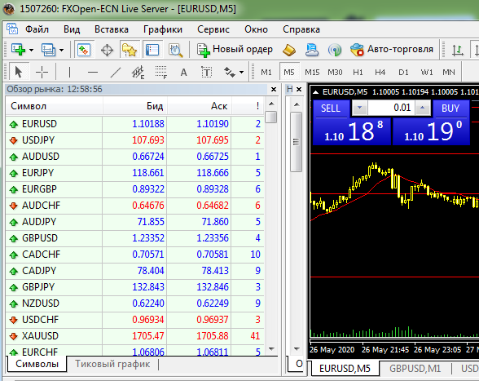This screenshot has width=479, height=381.
Task: Switch to M1 timeframe
Action: point(266,73)
